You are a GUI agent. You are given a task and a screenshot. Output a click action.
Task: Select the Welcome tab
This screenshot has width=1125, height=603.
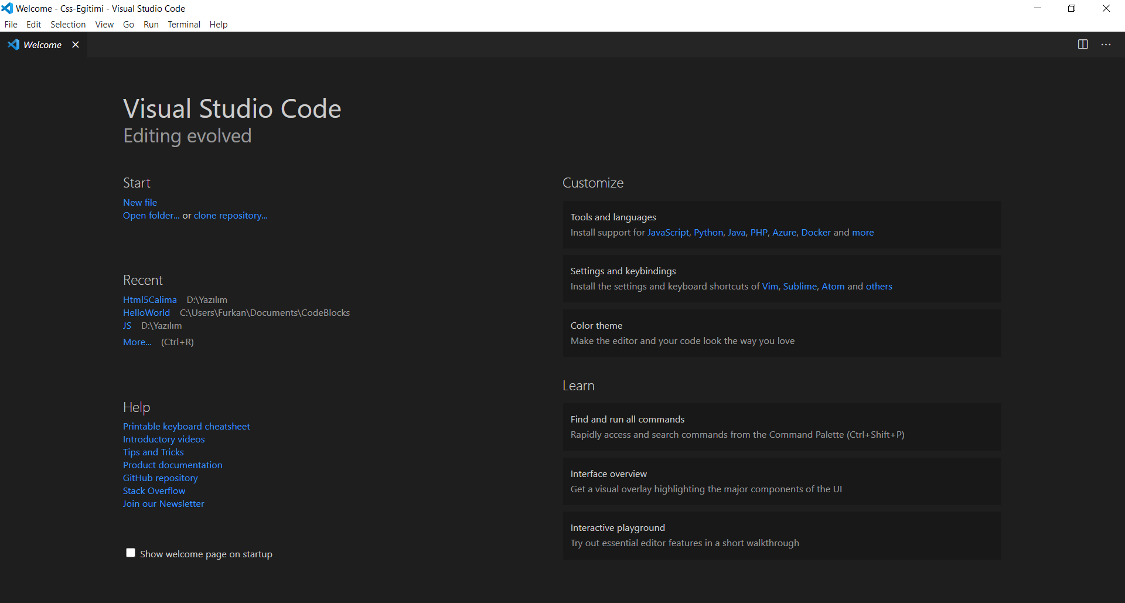pos(42,45)
